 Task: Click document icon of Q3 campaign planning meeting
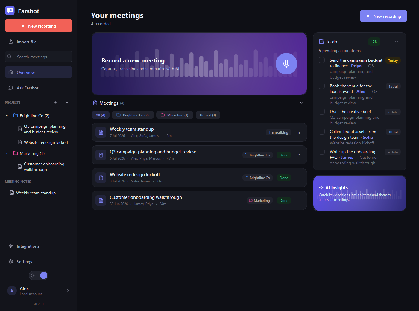coord(101,155)
